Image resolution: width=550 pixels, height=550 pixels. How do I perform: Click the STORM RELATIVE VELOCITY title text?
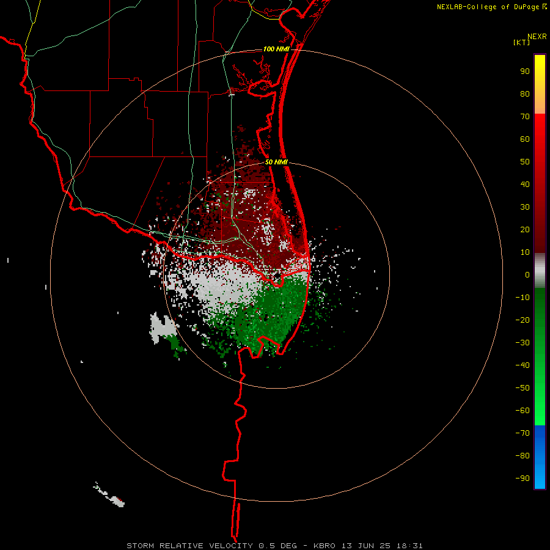tap(189, 546)
